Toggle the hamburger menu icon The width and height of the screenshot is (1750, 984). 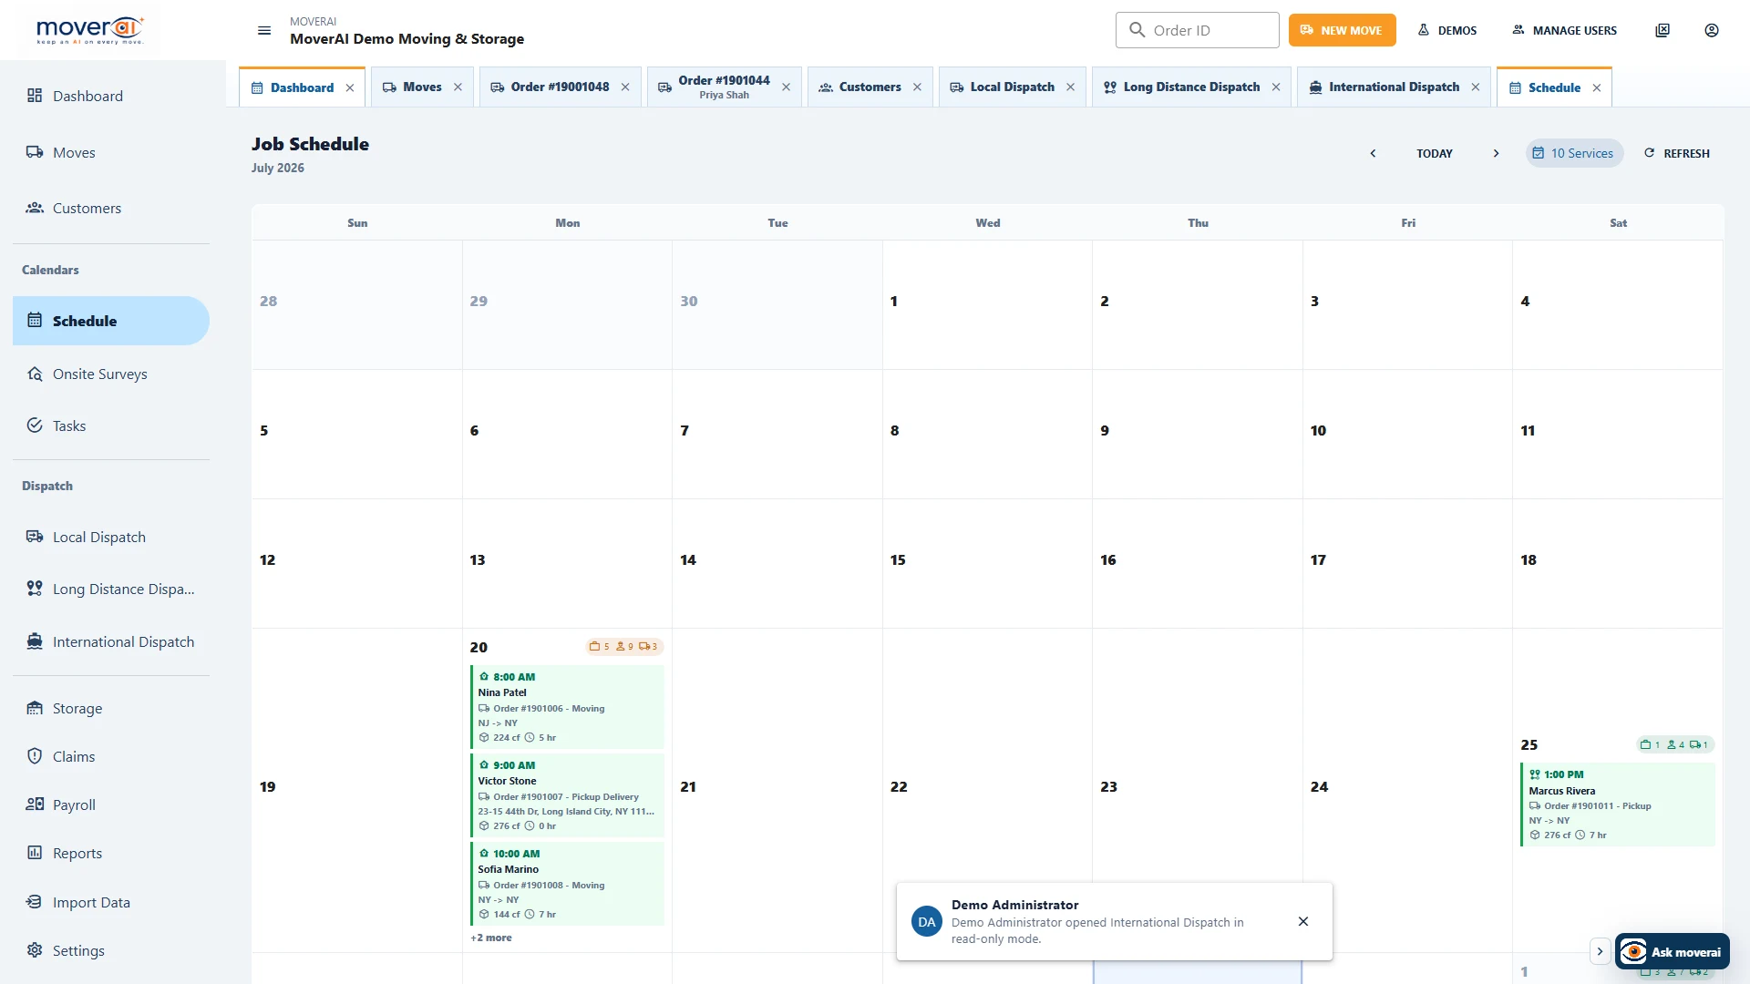(x=264, y=30)
